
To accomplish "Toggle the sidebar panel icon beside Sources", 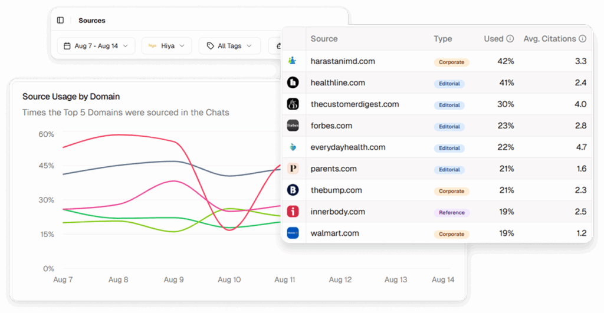I will 61,21.
